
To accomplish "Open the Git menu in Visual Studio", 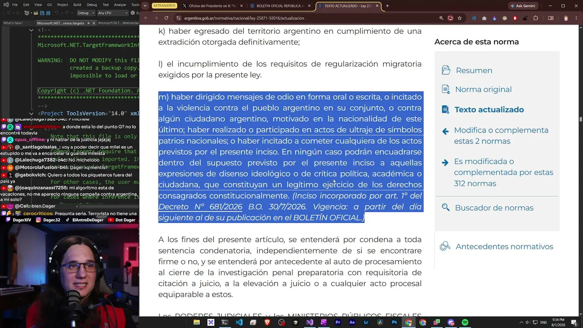I will point(49,5).
